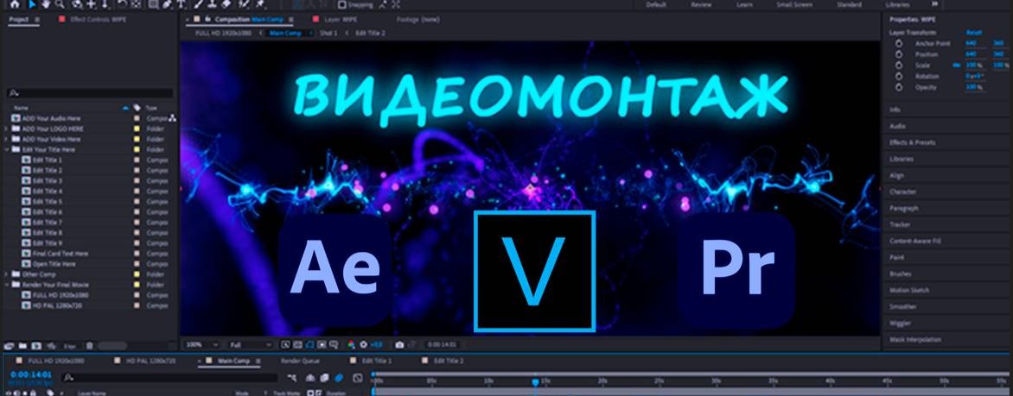Screen dimensions: 1013x396
Task: Click yellow label swatch of Other Comp
Action: [137, 274]
